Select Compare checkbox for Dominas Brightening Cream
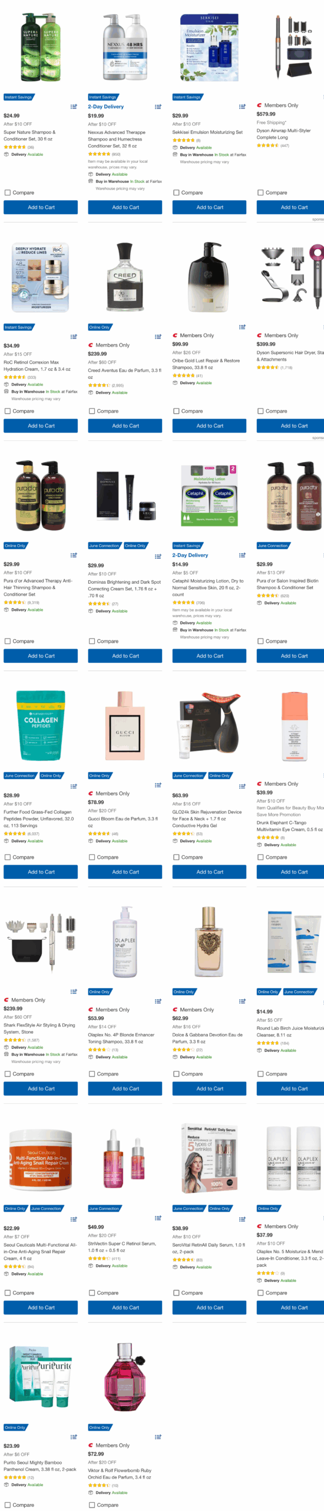This screenshot has height=1511, width=324. coord(92,641)
